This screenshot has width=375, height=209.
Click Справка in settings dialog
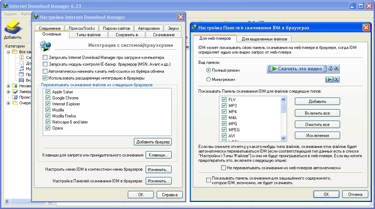170,195
